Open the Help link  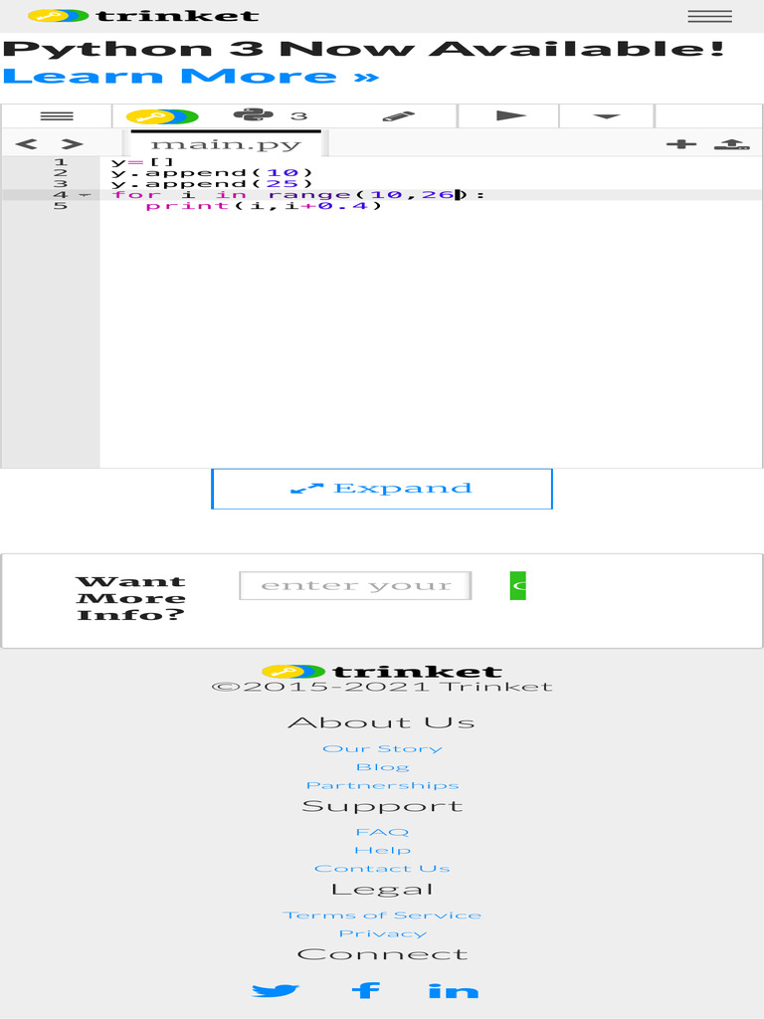tap(382, 850)
